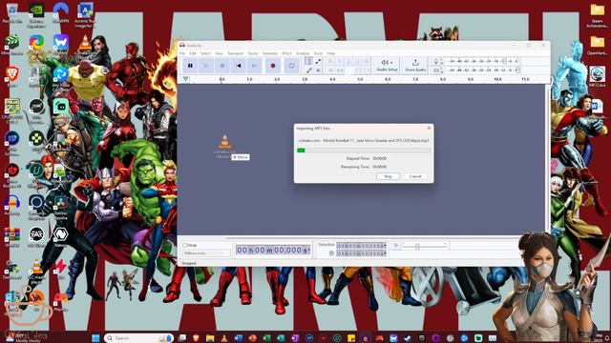
Task: Open the Word document desktop icon
Action: tap(596, 109)
